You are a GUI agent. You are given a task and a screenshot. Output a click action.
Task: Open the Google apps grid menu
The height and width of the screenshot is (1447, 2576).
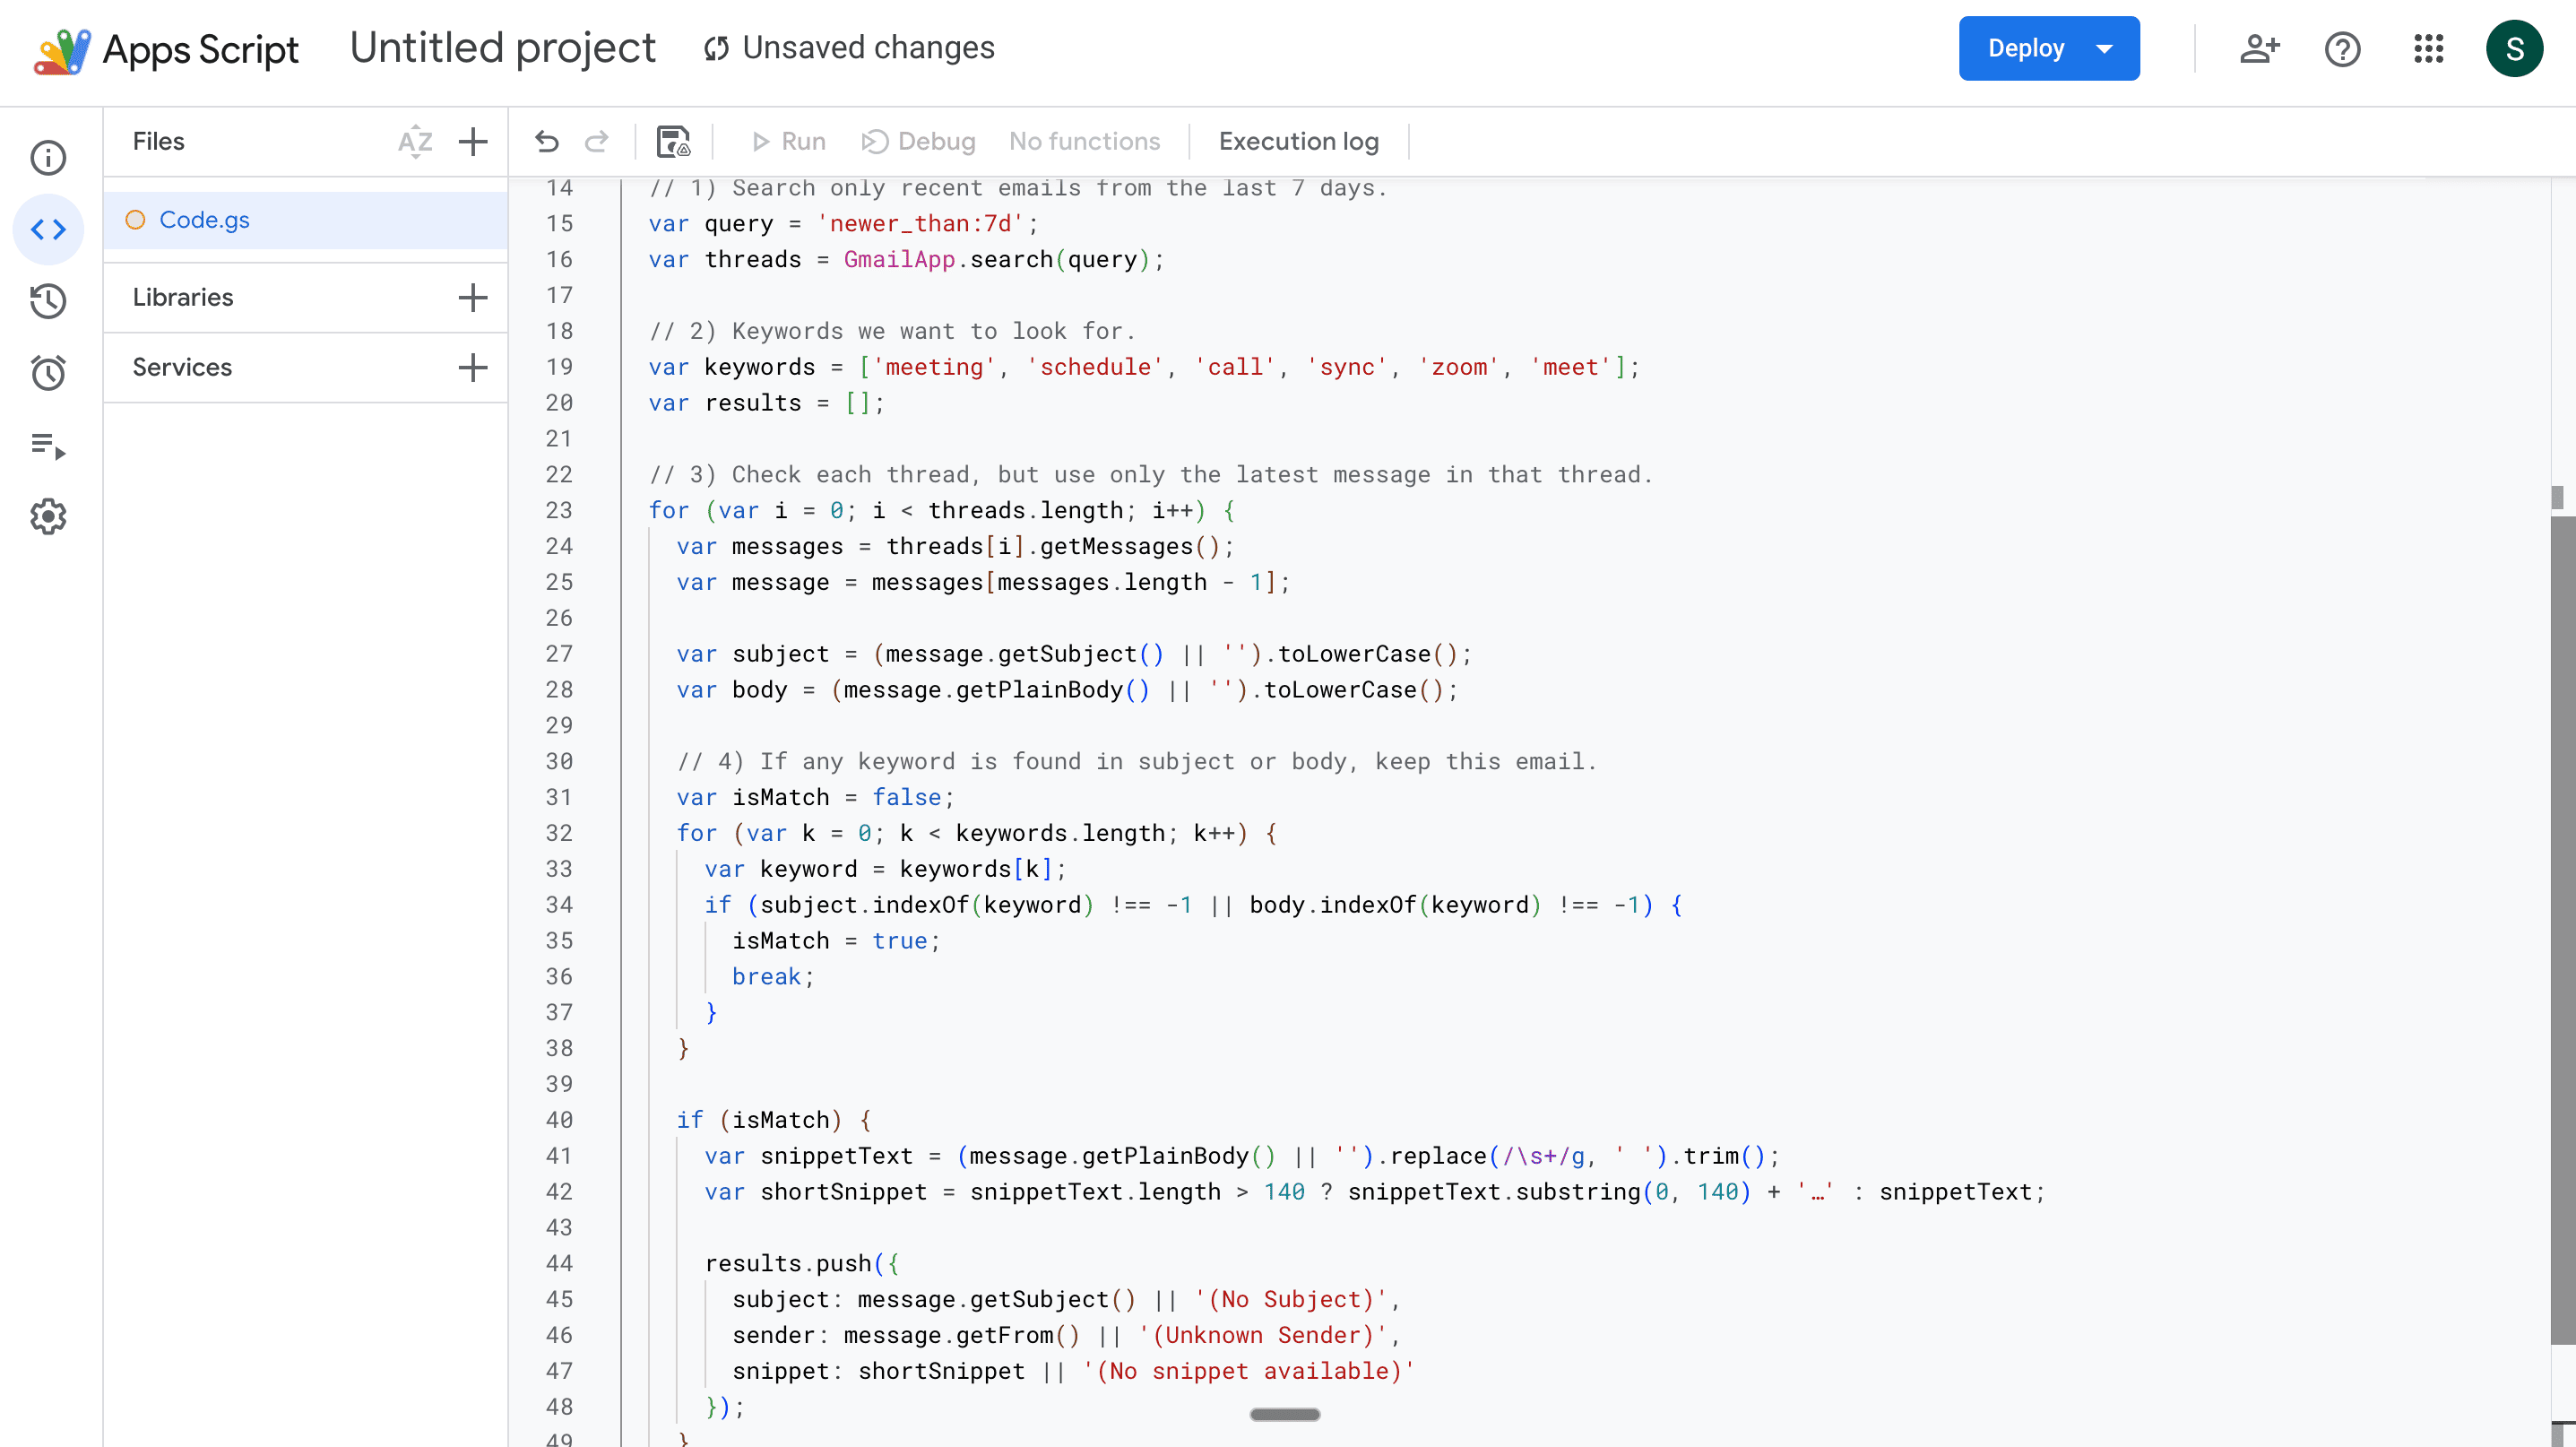tap(2429, 48)
